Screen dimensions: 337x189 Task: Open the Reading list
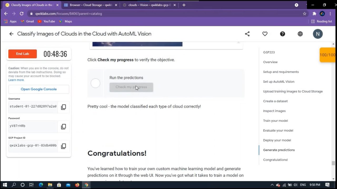click(321, 22)
